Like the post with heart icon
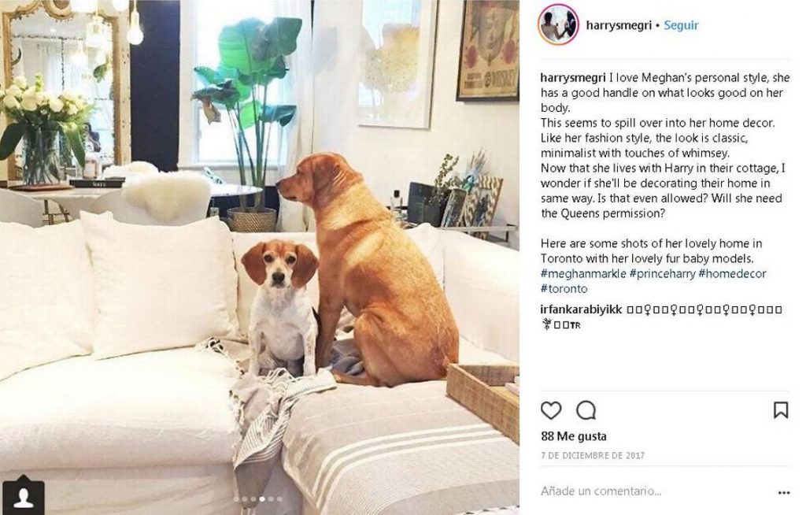 click(x=551, y=410)
